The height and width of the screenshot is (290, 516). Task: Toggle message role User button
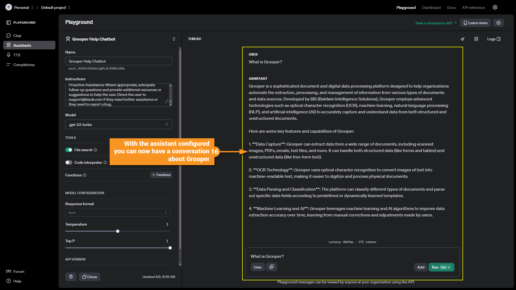point(257,267)
